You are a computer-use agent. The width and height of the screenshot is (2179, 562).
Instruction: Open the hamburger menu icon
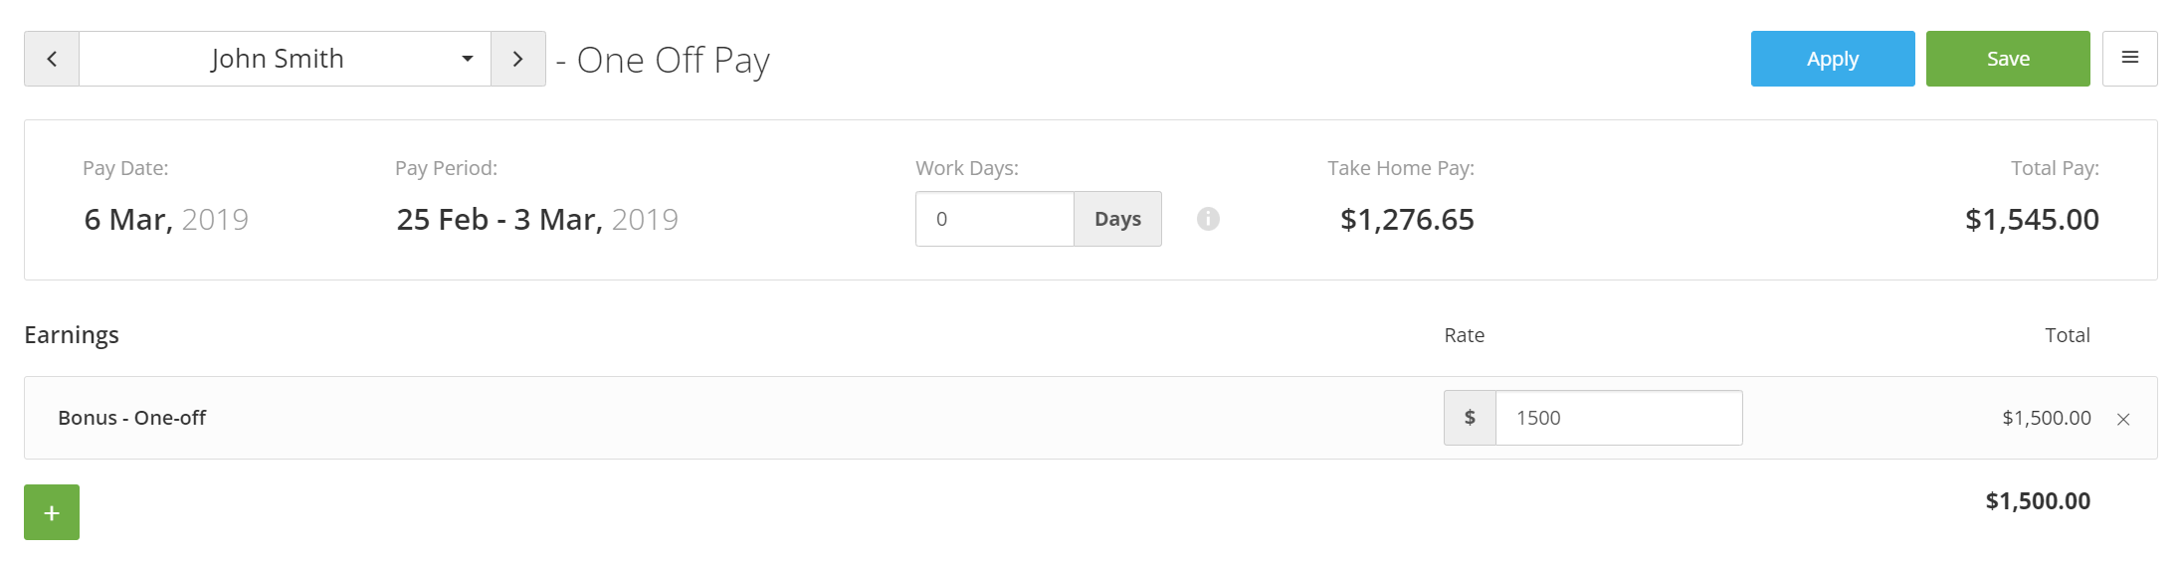click(x=2130, y=59)
